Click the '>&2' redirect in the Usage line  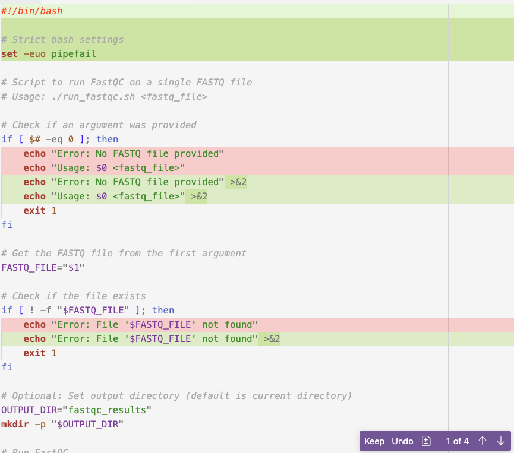point(200,196)
